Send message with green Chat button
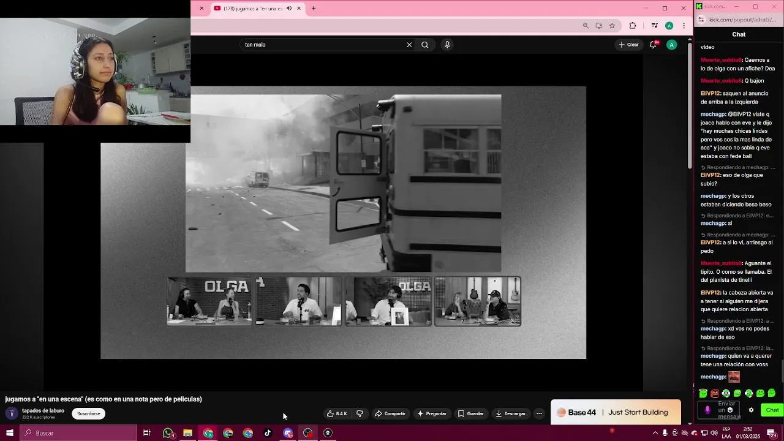Viewport: 784px width, 441px height. click(x=772, y=410)
